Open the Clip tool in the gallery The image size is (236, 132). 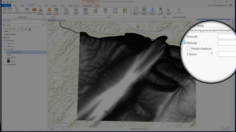pos(105,11)
